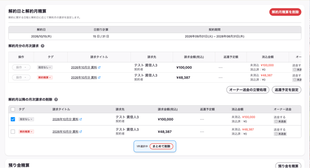Screen dimensions: 310x168
Task: Click external-link icon in upper ¥48,387 row
Action: (x=99, y=77)
